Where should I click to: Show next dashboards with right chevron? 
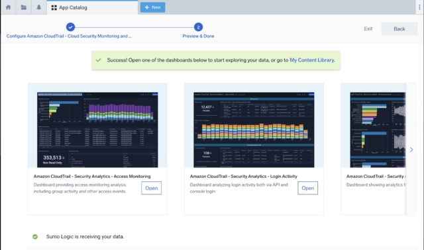pos(411,149)
